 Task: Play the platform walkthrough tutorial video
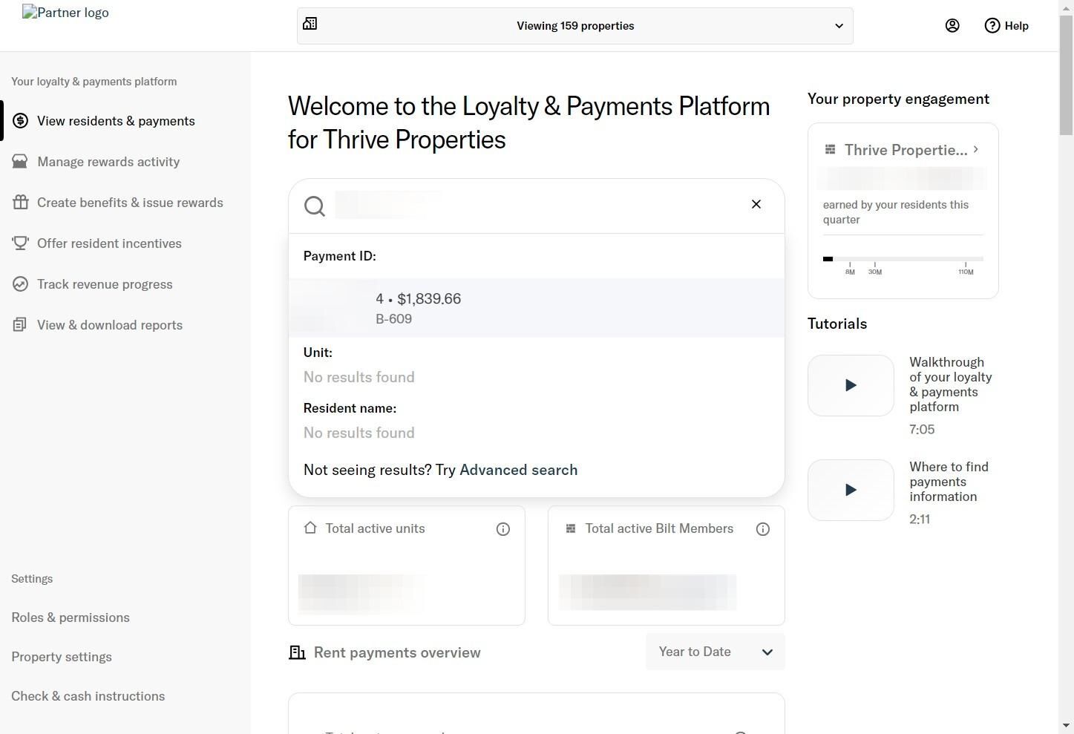[851, 385]
